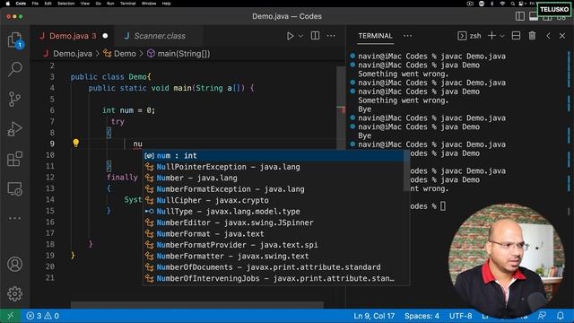Split the terminal pane
574x323 pixels.
click(x=517, y=36)
